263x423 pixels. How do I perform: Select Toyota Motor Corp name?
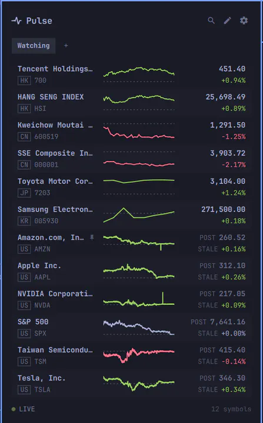(55, 182)
